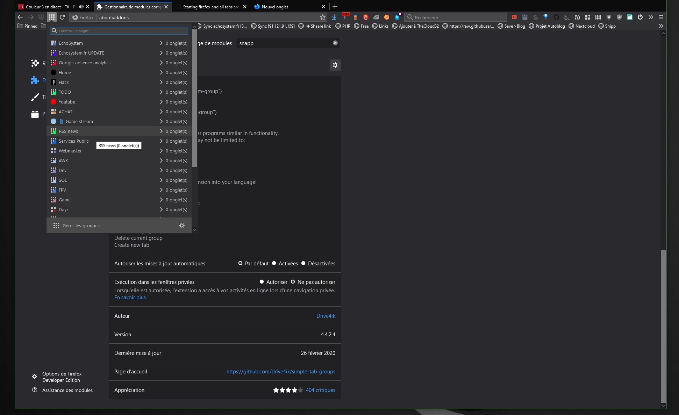Open the En savoir plus link
Viewport: 679px width, 415px height.
pos(130,298)
